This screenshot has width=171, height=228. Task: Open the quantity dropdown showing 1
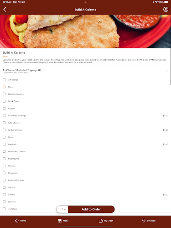coord(62,209)
